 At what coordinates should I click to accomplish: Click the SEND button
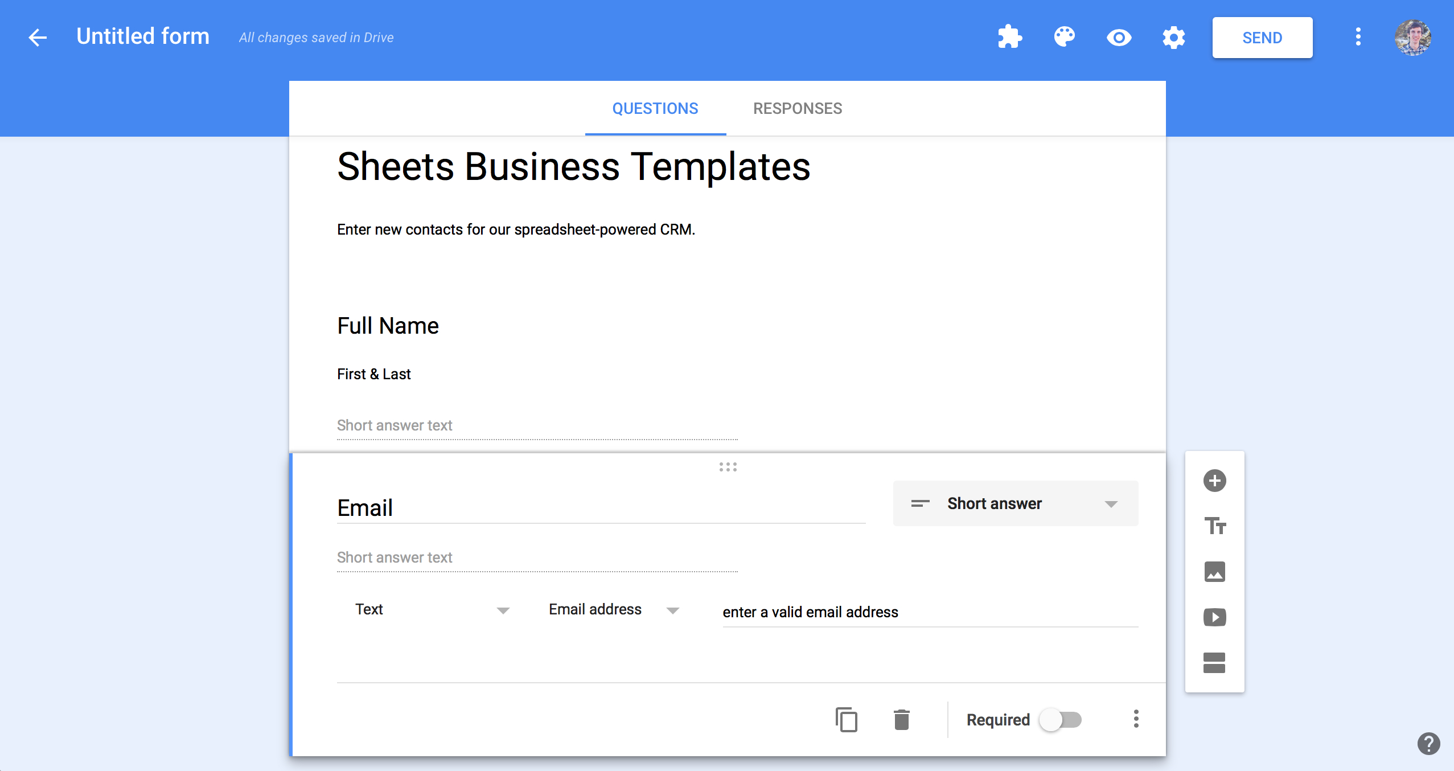1262,37
